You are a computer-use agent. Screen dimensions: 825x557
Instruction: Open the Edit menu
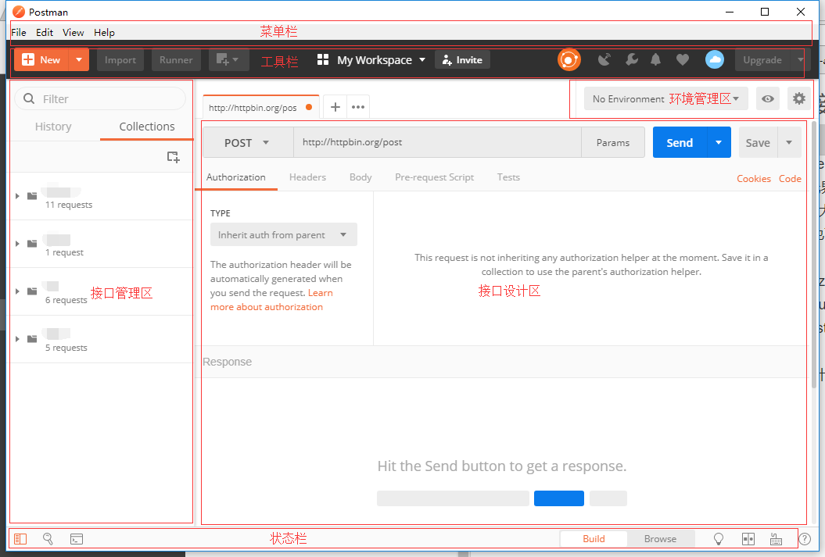(x=45, y=33)
